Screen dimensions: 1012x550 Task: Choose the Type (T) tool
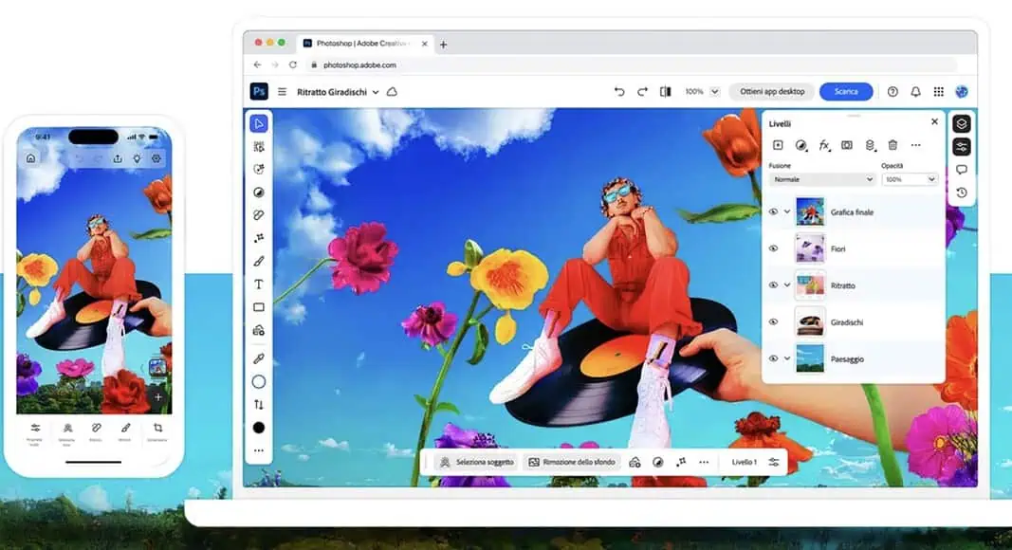pos(258,284)
